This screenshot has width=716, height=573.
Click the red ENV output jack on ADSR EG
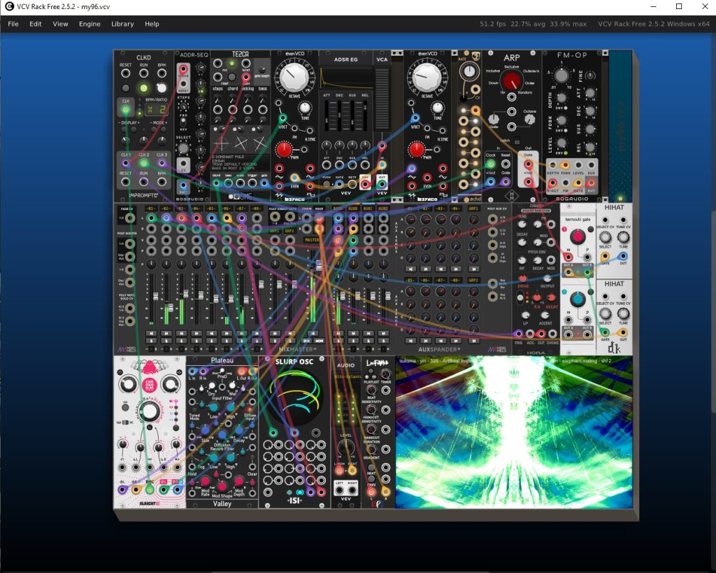tap(365, 184)
